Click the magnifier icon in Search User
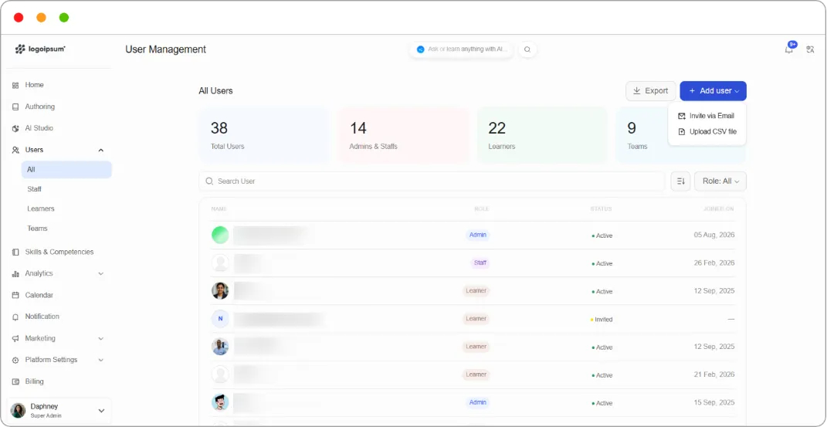 [209, 181]
